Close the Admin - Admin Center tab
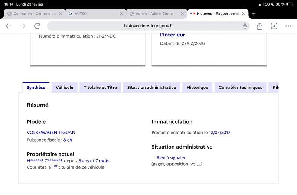 click(x=182, y=14)
